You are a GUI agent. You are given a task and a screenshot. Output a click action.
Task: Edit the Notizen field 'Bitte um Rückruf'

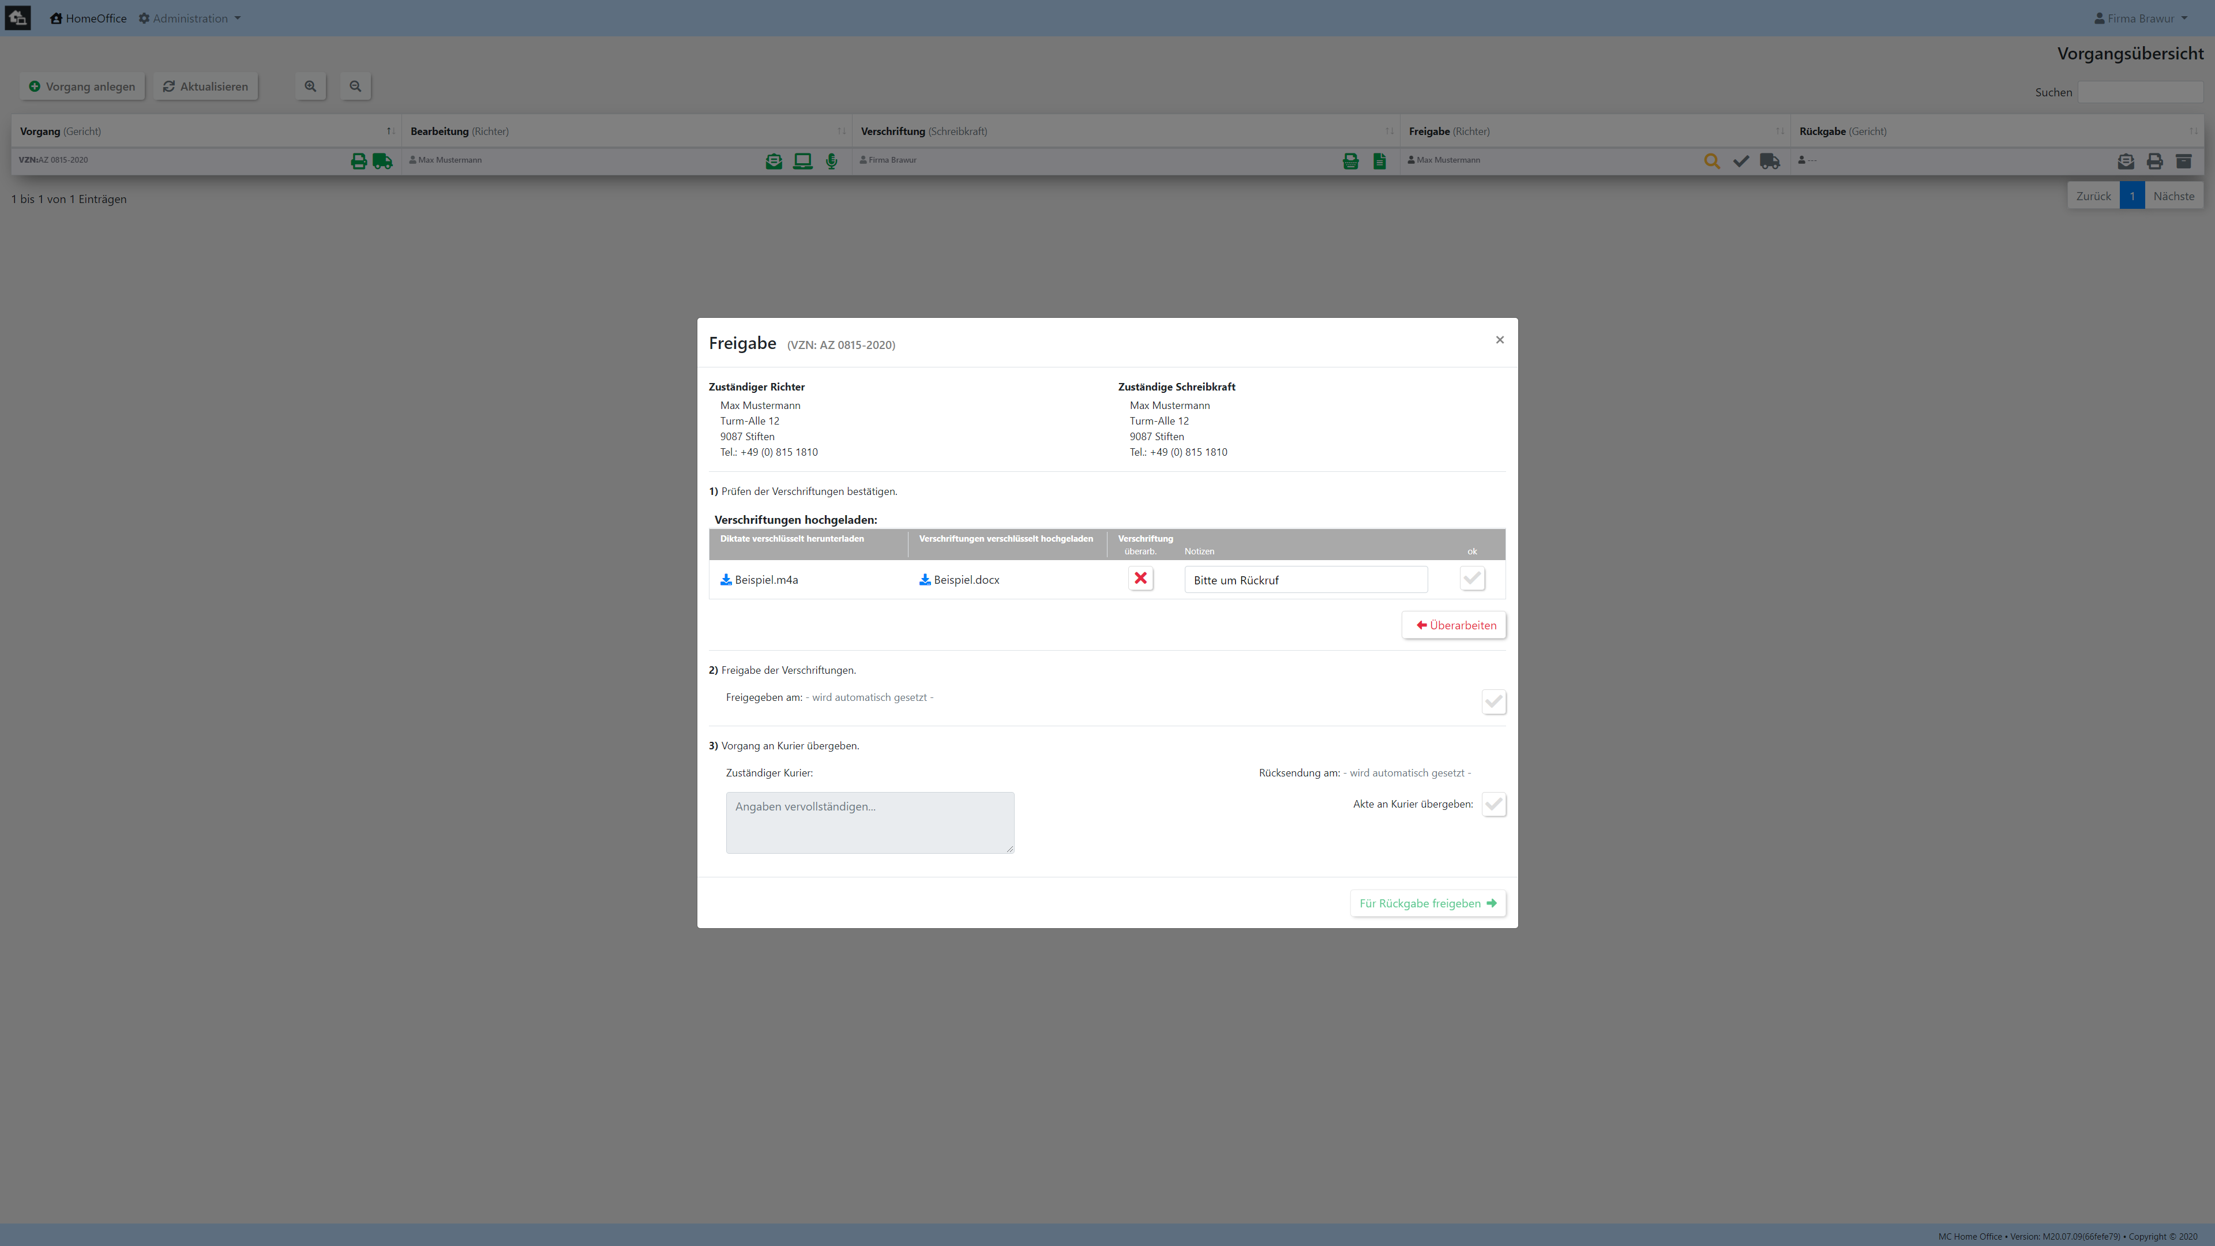point(1306,580)
